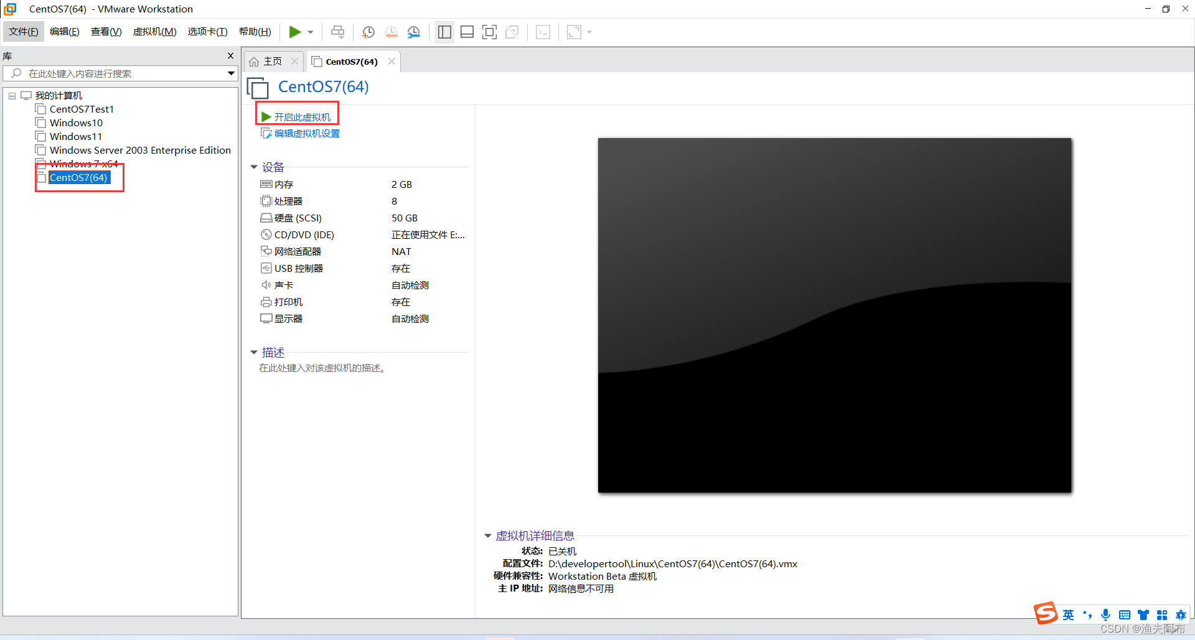Viewport: 1195px width, 640px height.
Task: Click the 50 GB hard disk value
Action: click(x=405, y=218)
